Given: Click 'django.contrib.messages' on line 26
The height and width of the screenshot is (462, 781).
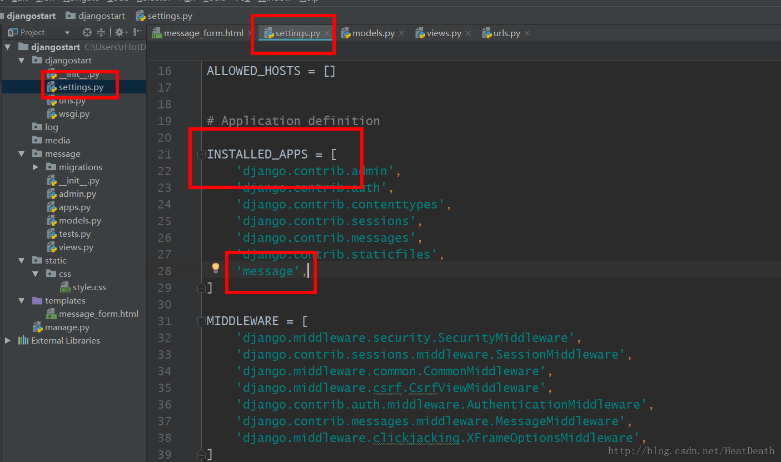Looking at the screenshot, I should tap(326, 237).
